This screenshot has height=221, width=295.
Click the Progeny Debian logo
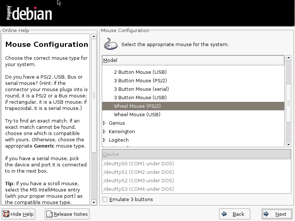tap(29, 13)
